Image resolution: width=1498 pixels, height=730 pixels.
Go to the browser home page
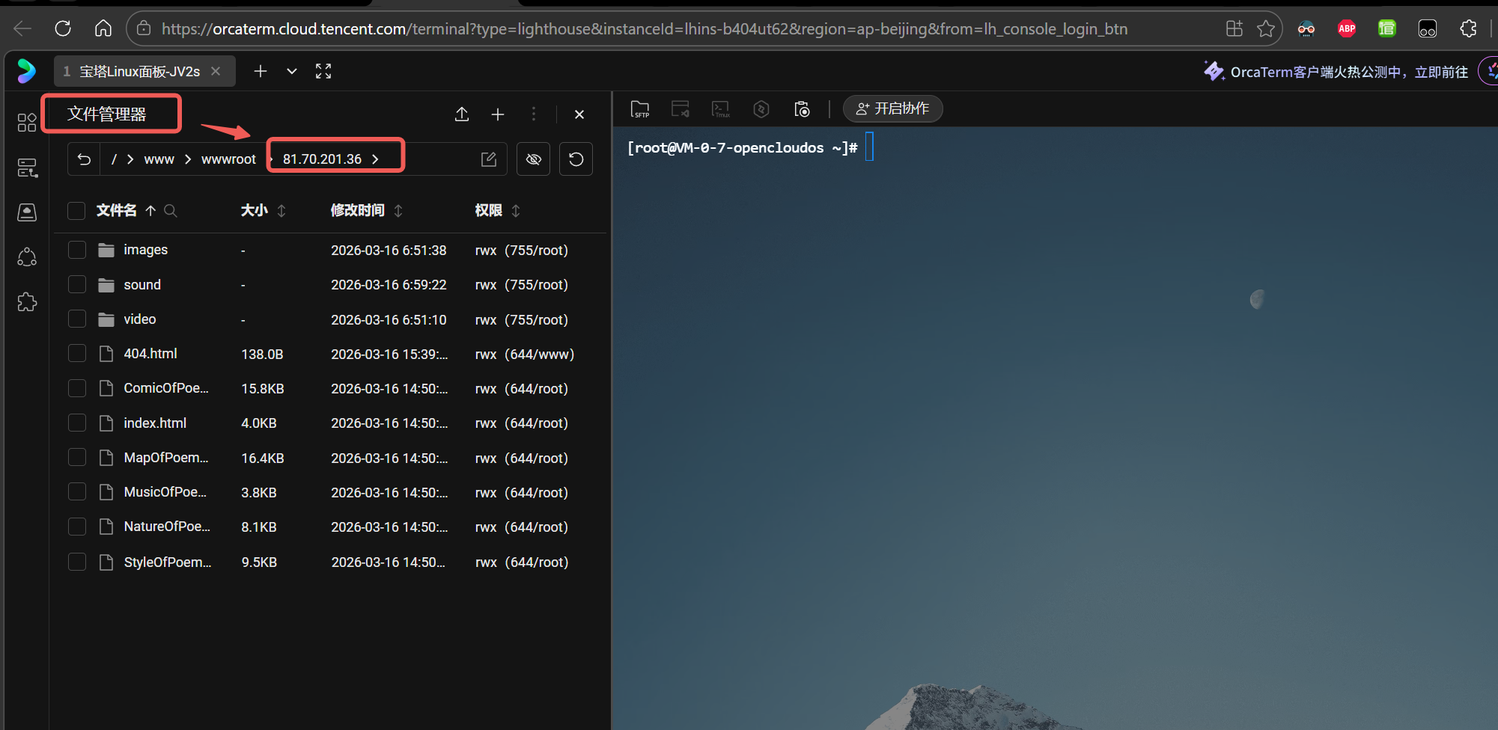point(103,28)
